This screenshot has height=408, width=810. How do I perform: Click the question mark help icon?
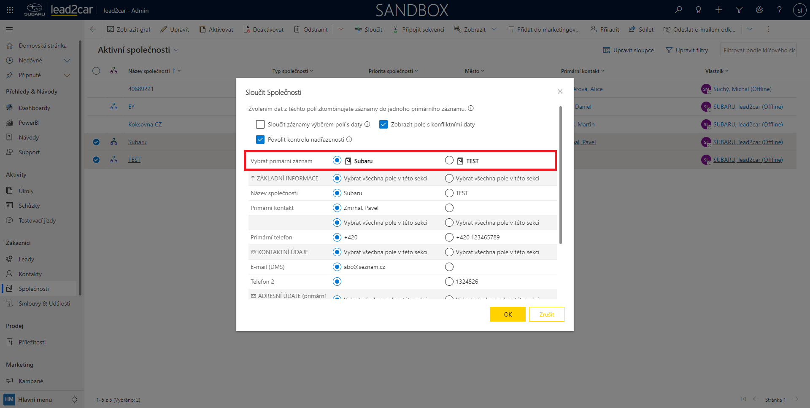pyautogui.click(x=779, y=10)
